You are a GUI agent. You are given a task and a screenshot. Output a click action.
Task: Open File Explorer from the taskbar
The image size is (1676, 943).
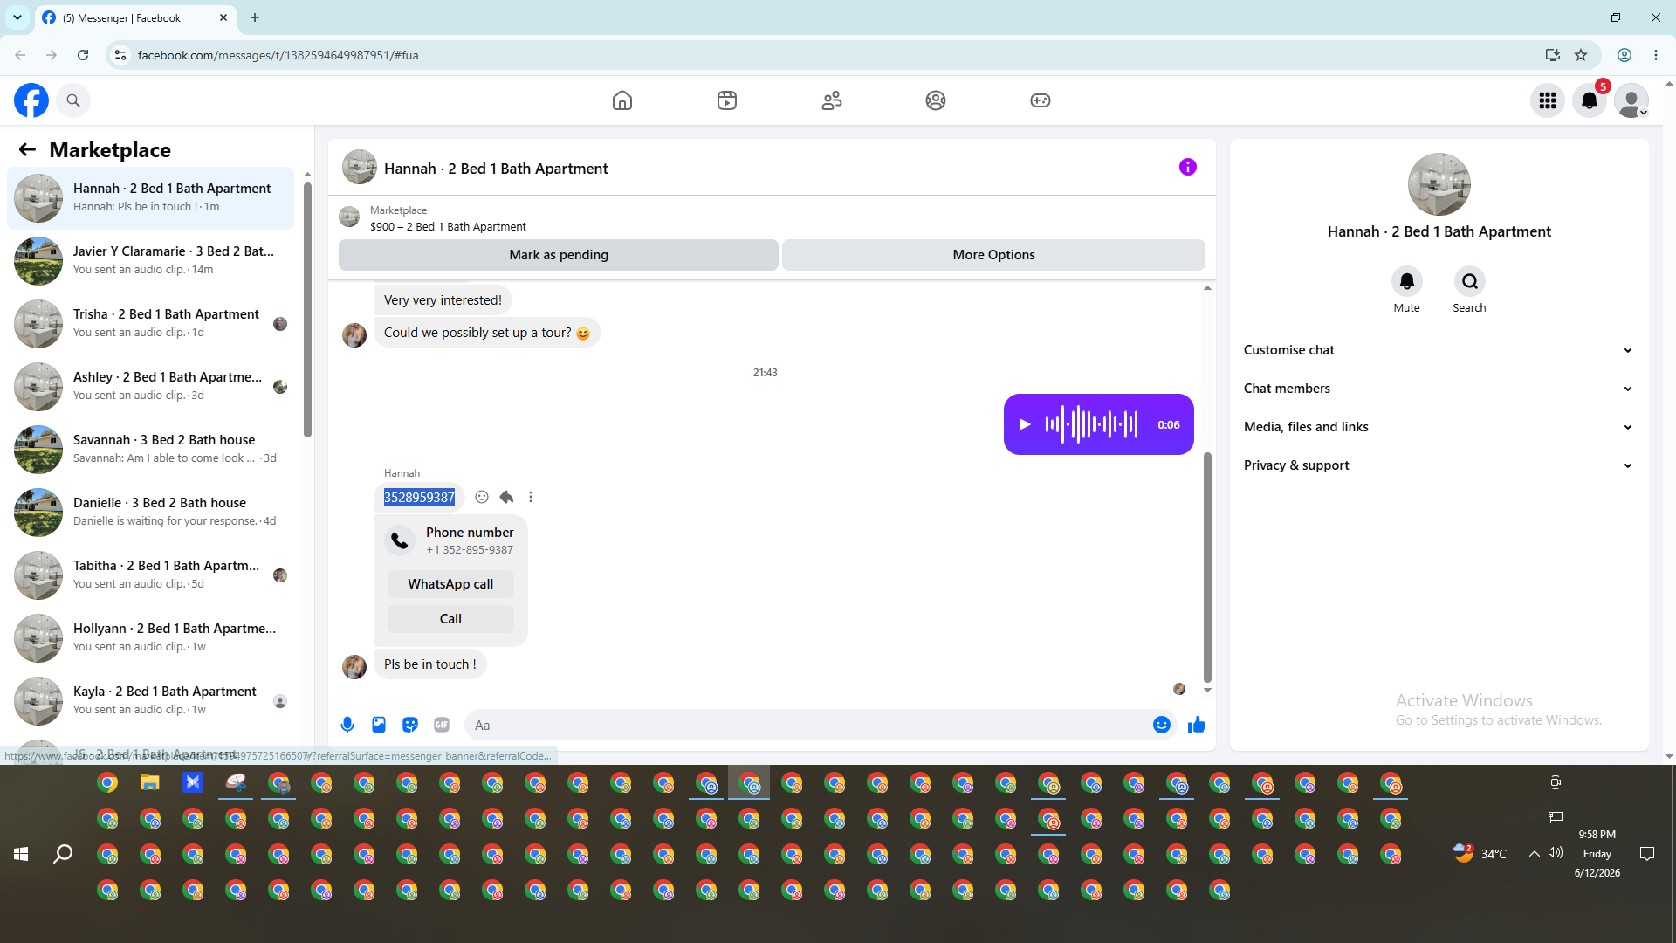pyautogui.click(x=150, y=782)
